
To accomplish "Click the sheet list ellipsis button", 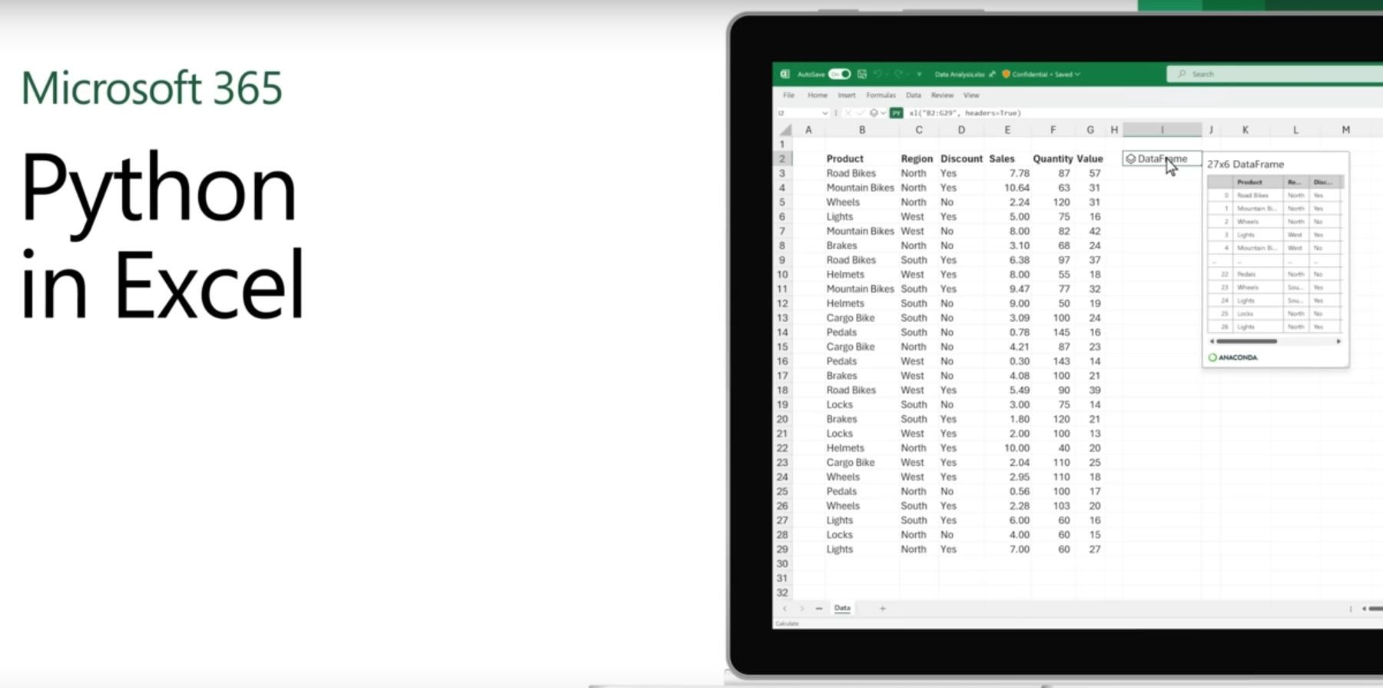I will click(x=819, y=608).
